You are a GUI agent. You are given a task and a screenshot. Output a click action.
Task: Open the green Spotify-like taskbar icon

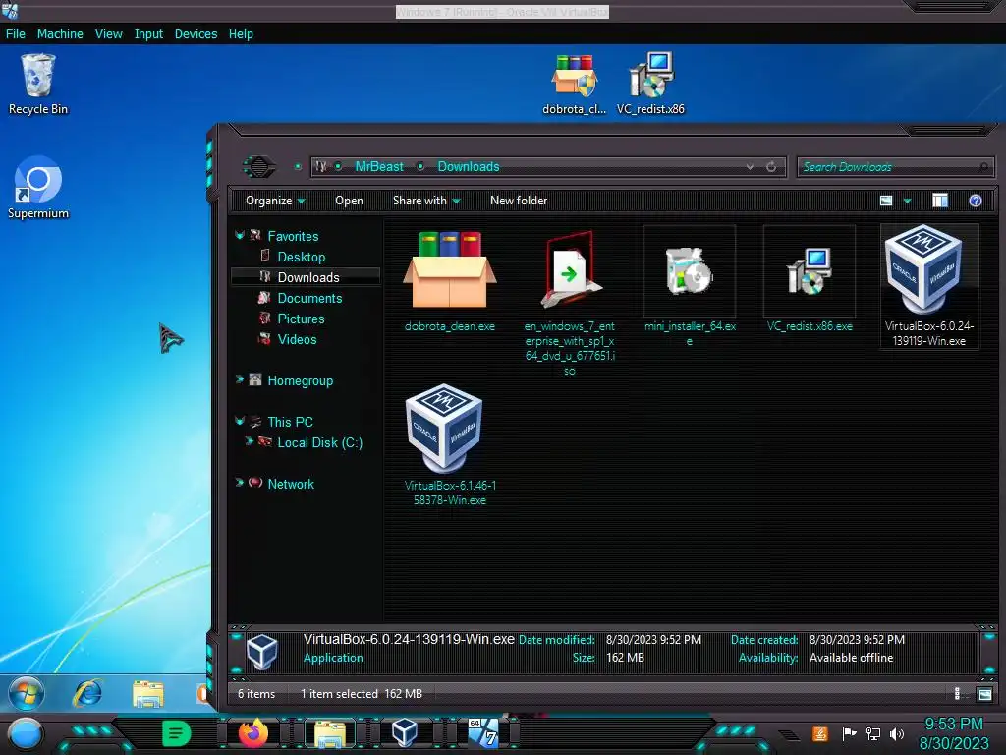pyautogui.click(x=177, y=733)
